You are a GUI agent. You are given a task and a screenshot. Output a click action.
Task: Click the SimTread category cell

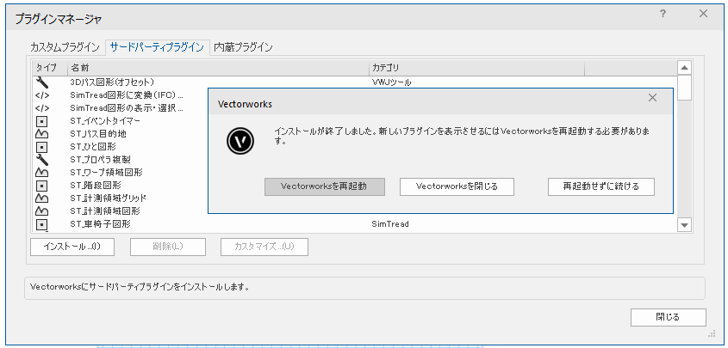390,224
